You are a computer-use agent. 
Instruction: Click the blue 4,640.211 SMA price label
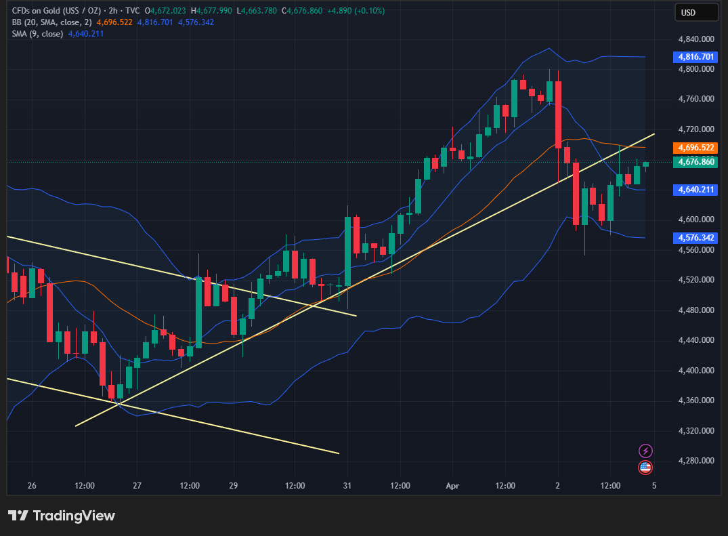pos(695,190)
